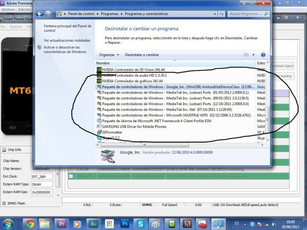Viewport: 307px width, 230px height.
Task: Click Desinstalar o cambiar button
Action: coord(142,55)
